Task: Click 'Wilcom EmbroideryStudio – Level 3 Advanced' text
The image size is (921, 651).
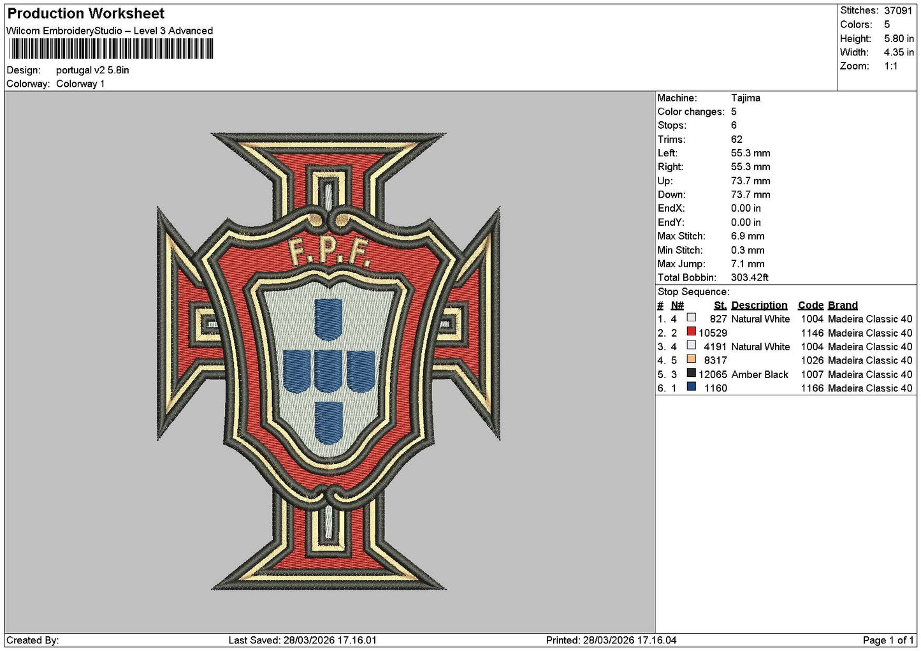Action: (110, 31)
